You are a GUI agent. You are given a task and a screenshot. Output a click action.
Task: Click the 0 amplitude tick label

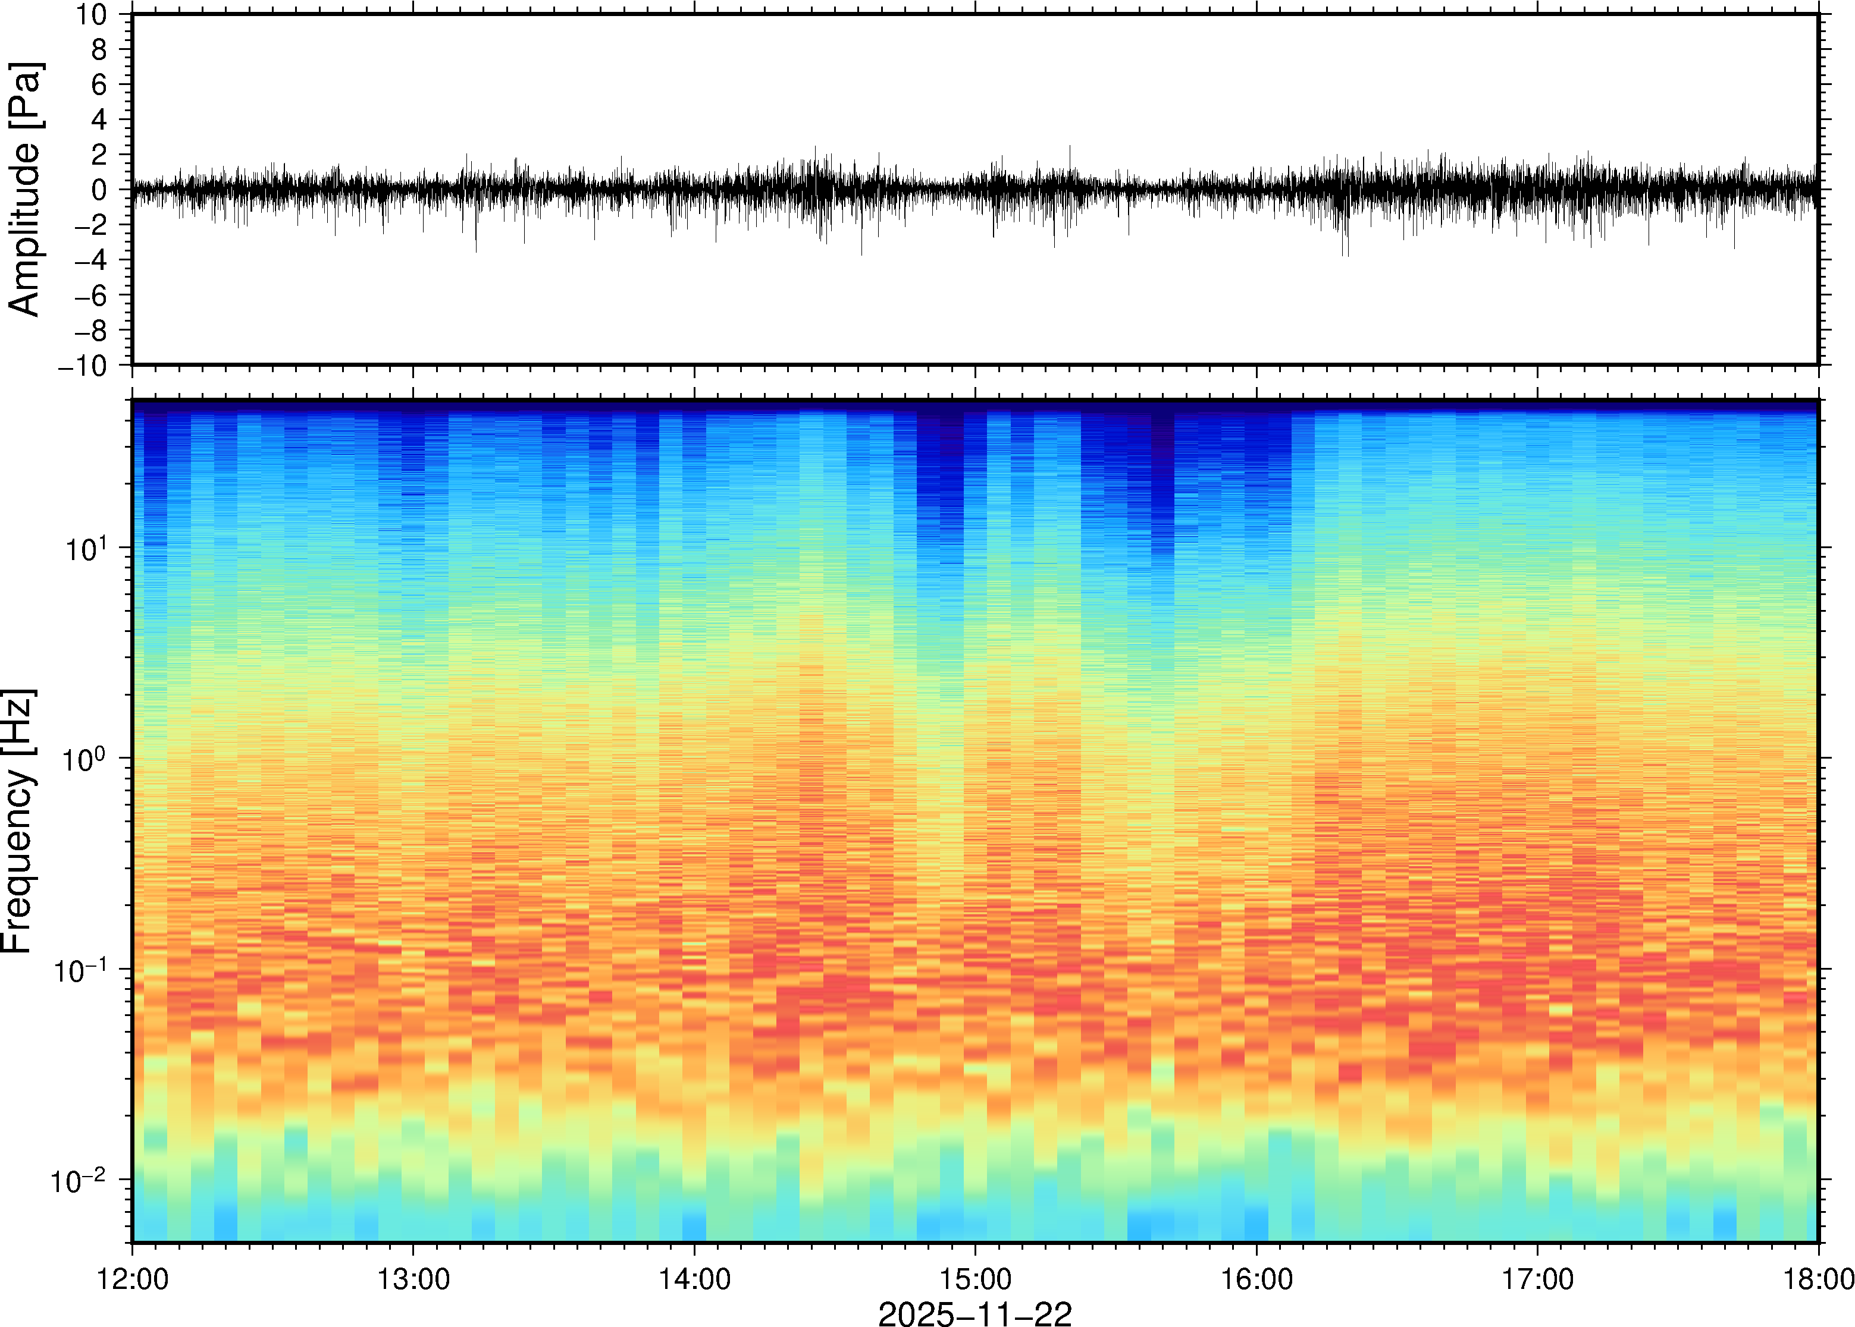[100, 190]
